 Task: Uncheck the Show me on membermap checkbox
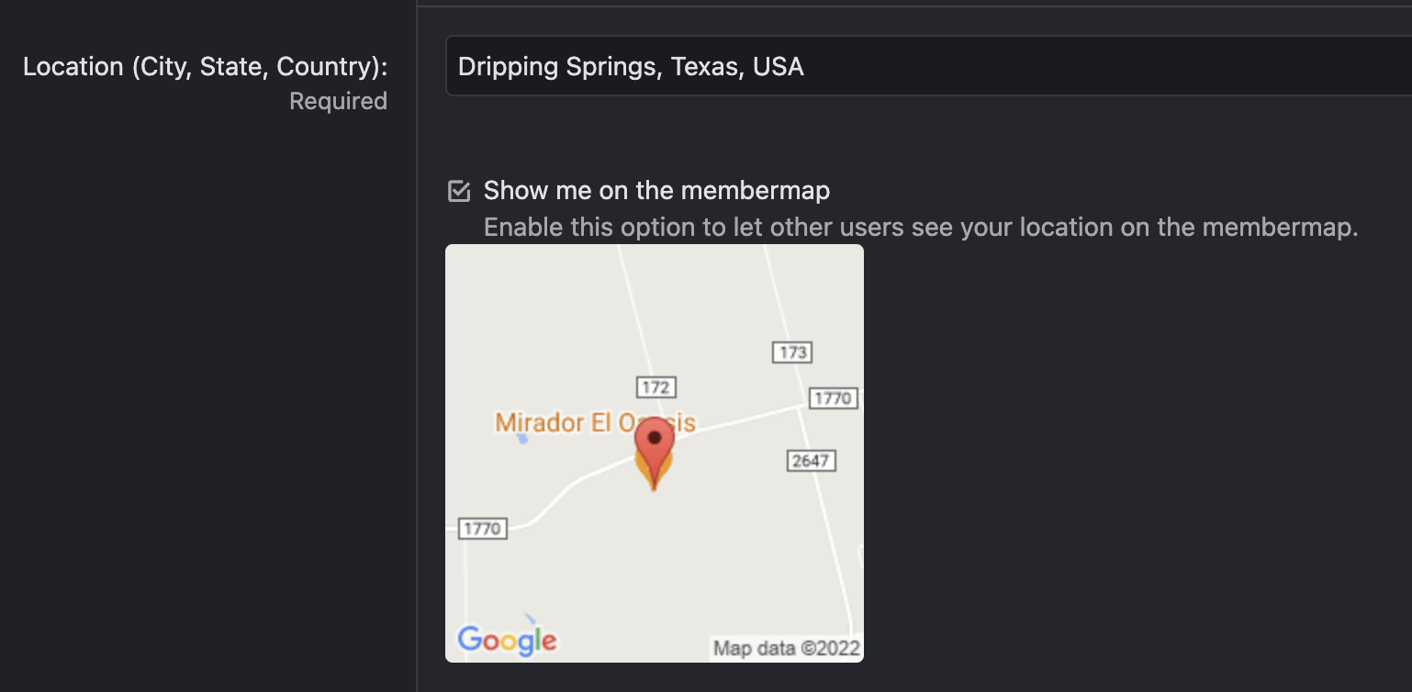point(459,191)
